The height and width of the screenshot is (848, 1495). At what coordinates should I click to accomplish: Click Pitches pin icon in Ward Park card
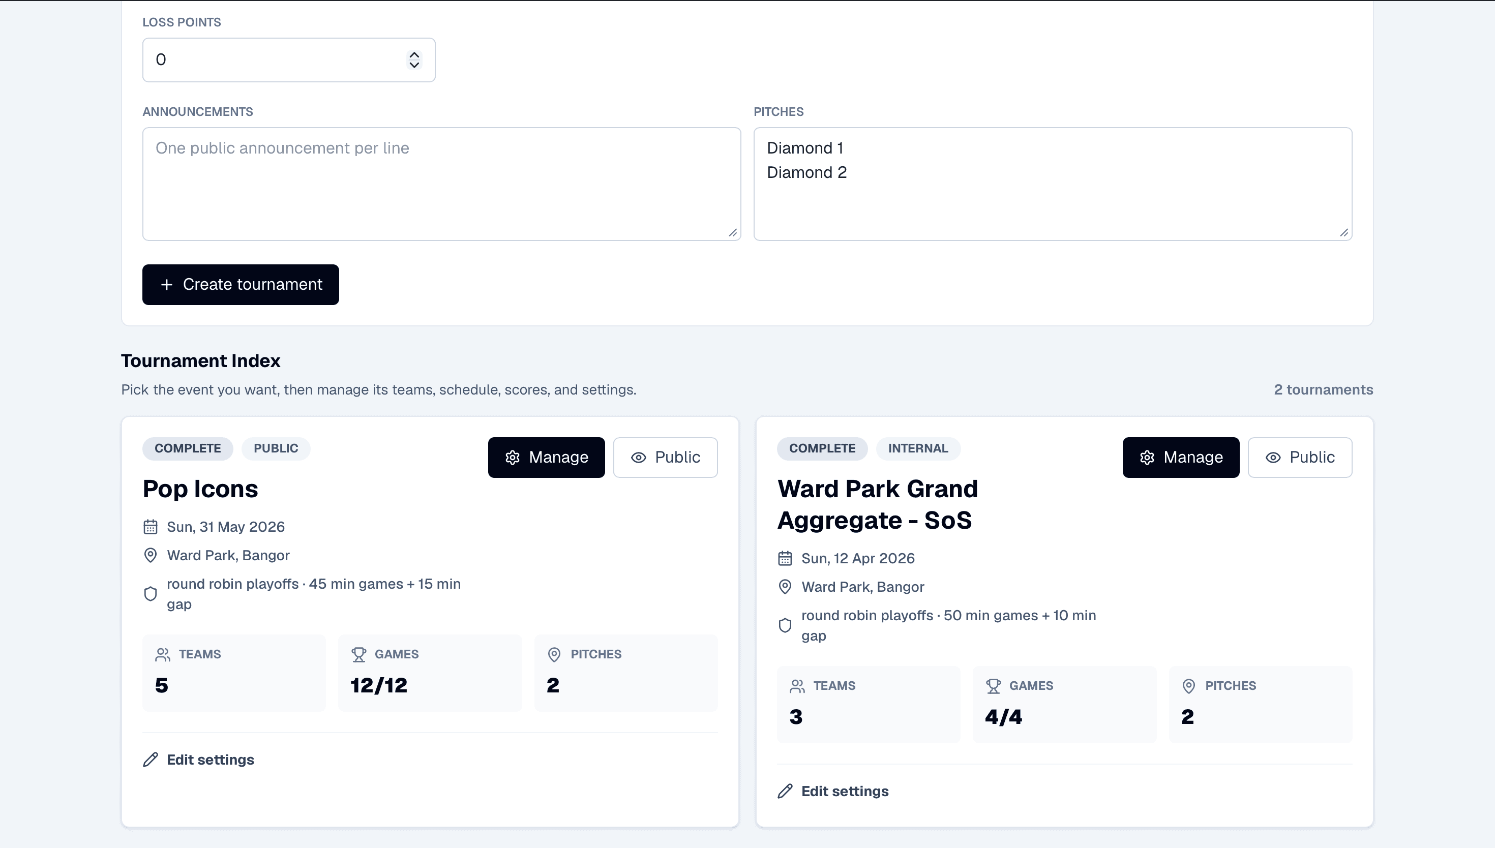pos(1189,686)
